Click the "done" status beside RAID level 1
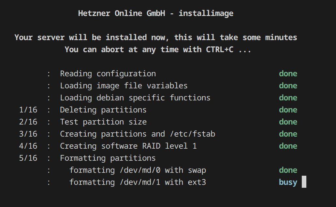The height and width of the screenshot is (207, 336). [288, 146]
